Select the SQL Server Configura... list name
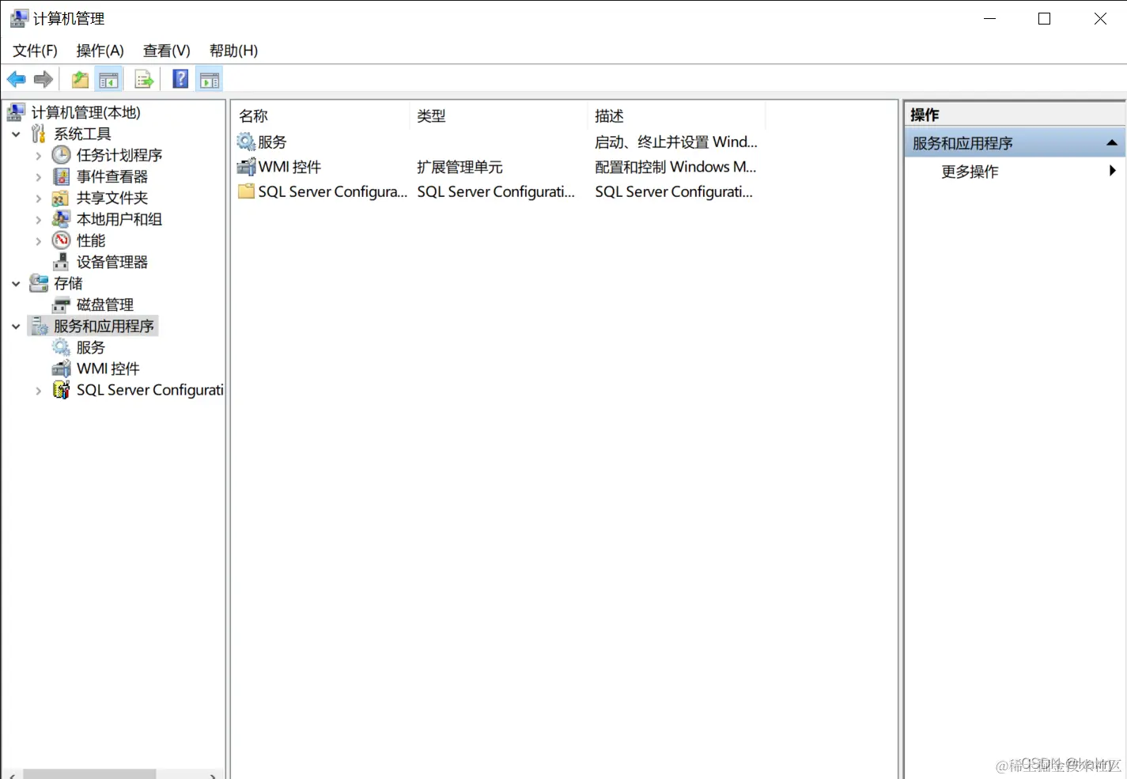The height and width of the screenshot is (779, 1127). pos(333,191)
